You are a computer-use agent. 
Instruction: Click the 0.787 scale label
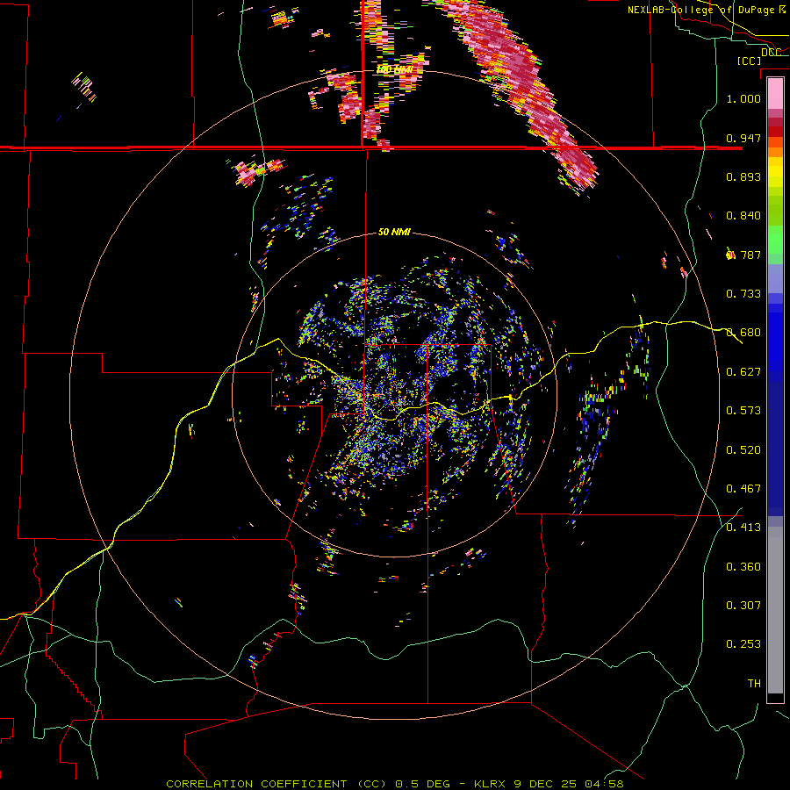click(x=743, y=255)
